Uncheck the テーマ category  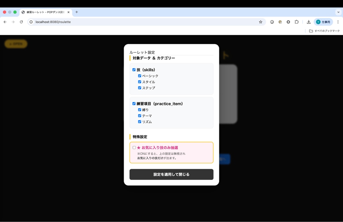point(140,116)
